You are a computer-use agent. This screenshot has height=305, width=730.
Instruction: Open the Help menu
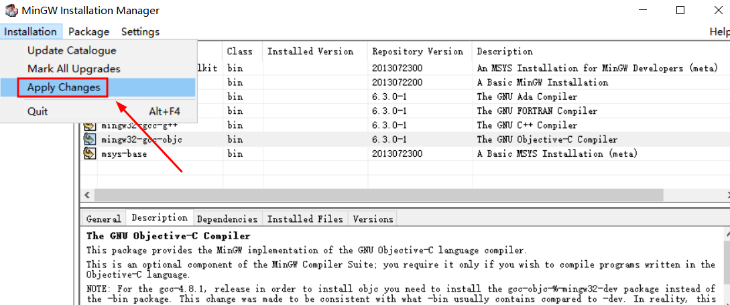coord(719,32)
